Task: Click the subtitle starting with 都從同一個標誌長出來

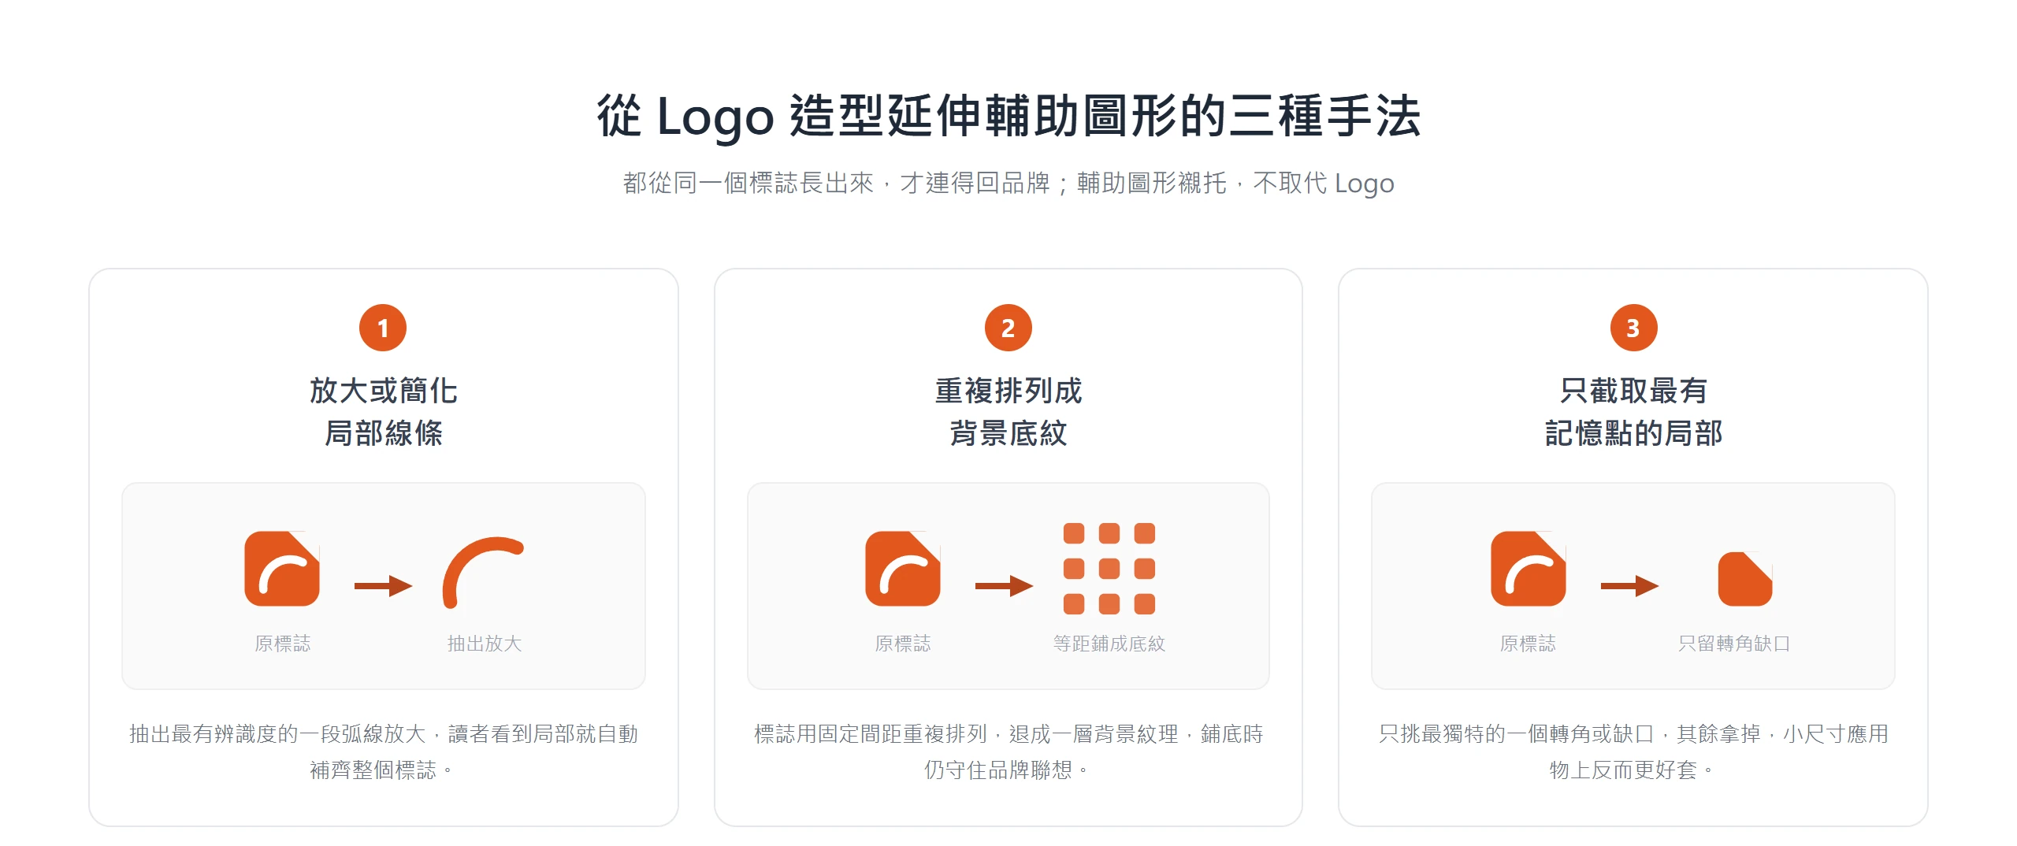Action: (1008, 183)
